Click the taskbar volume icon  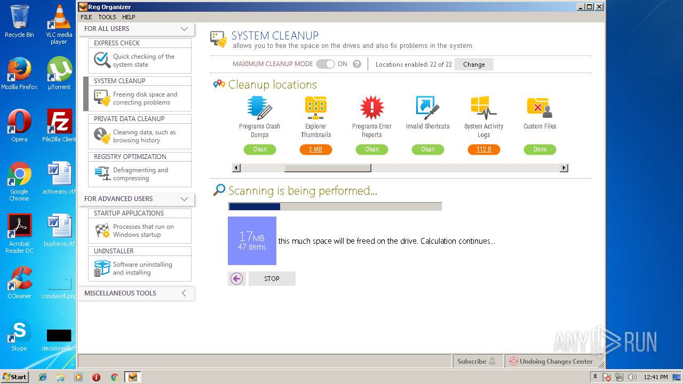(632, 377)
